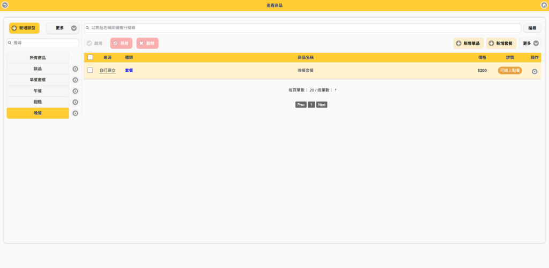Screen dimensions: 549x268
Task: Check the box for the 晚餐套餐 row
Action: (x=90, y=70)
